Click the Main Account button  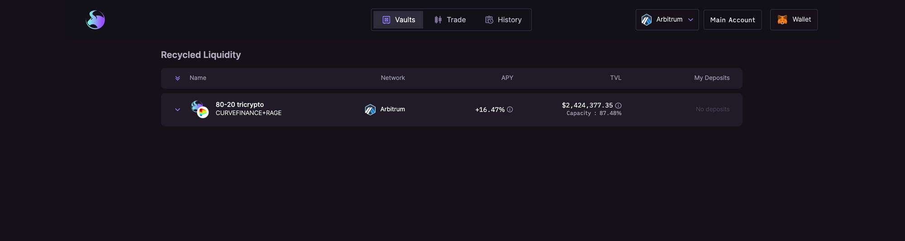coord(733,20)
